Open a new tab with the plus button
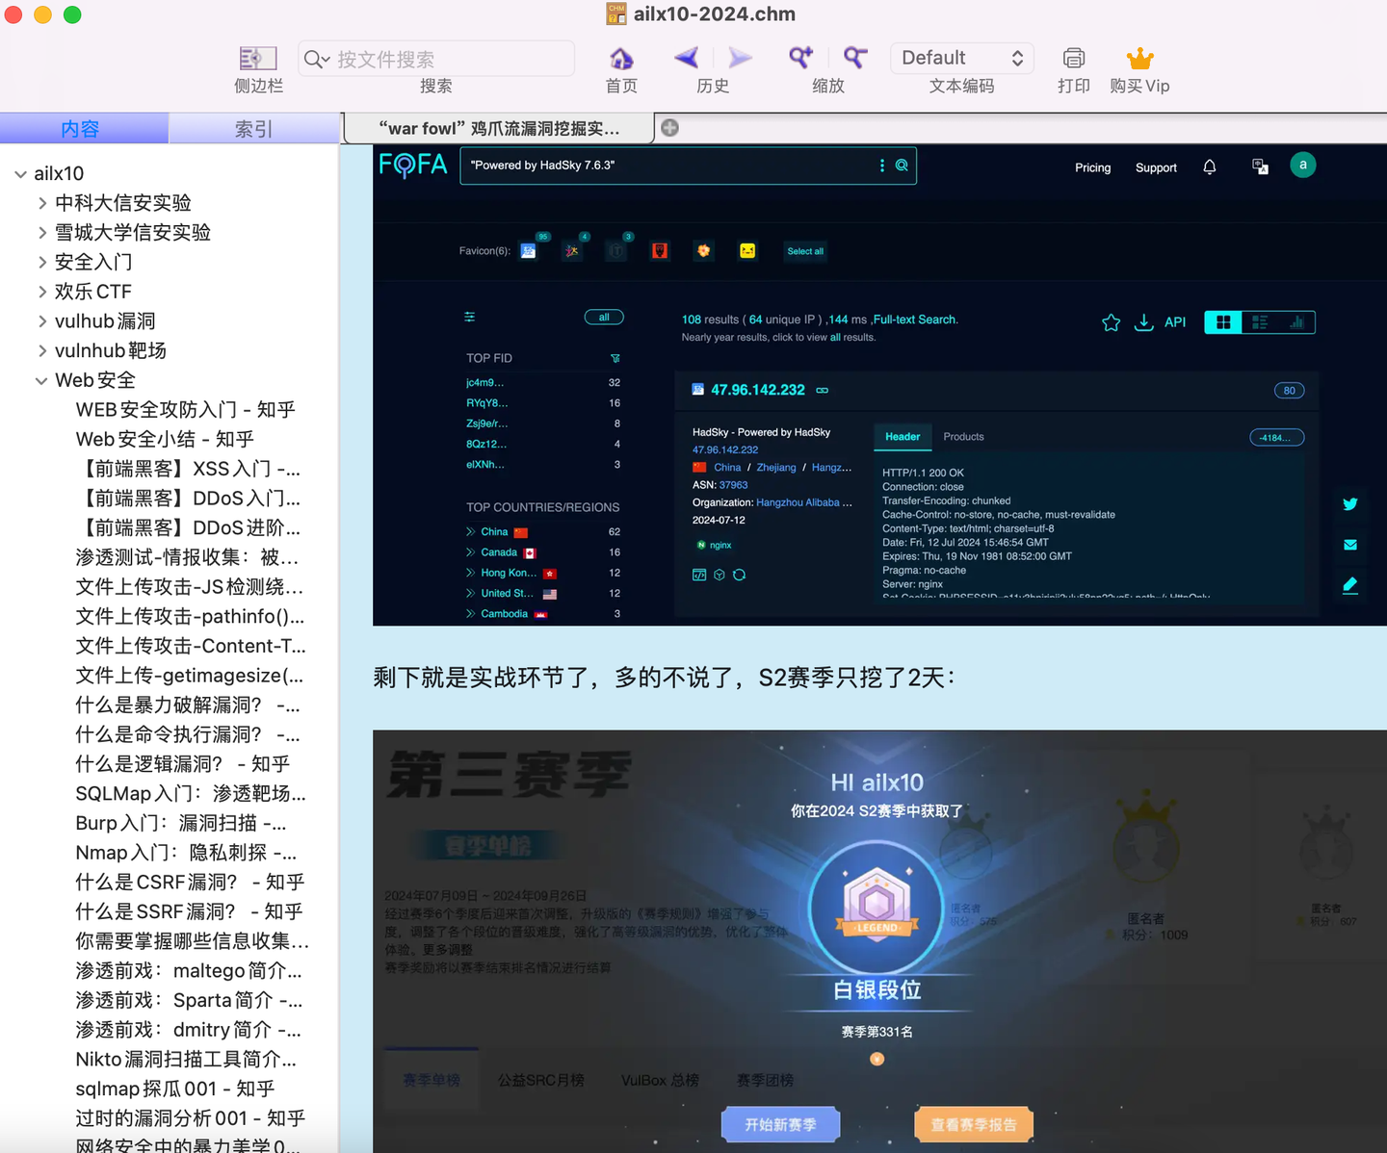Image resolution: width=1387 pixels, height=1153 pixels. [668, 127]
